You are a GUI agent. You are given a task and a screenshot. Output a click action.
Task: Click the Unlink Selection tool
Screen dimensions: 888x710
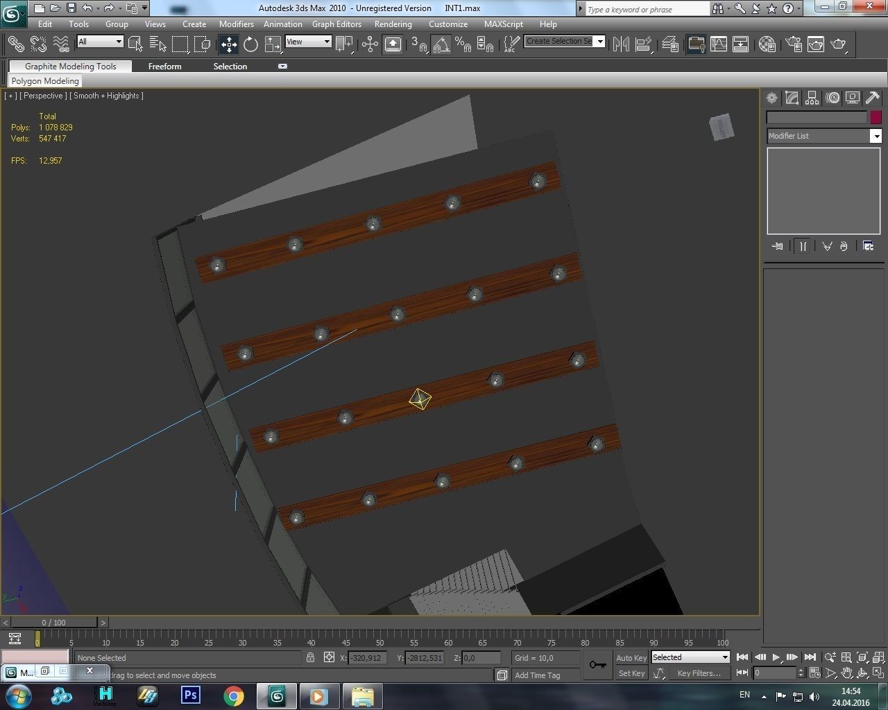(39, 44)
